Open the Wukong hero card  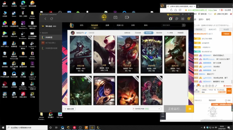128,54
